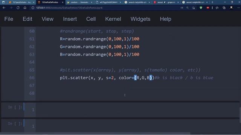Open the Edit menu
Screen dimensions: 241x135
pyautogui.click(x=27, y=19)
